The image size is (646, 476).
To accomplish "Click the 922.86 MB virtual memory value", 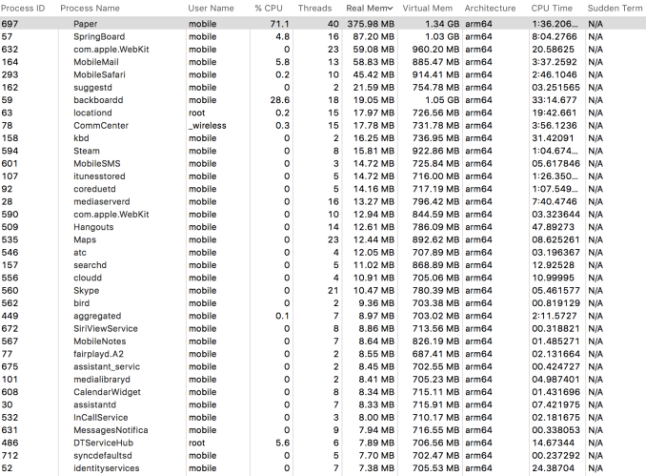I will [435, 151].
